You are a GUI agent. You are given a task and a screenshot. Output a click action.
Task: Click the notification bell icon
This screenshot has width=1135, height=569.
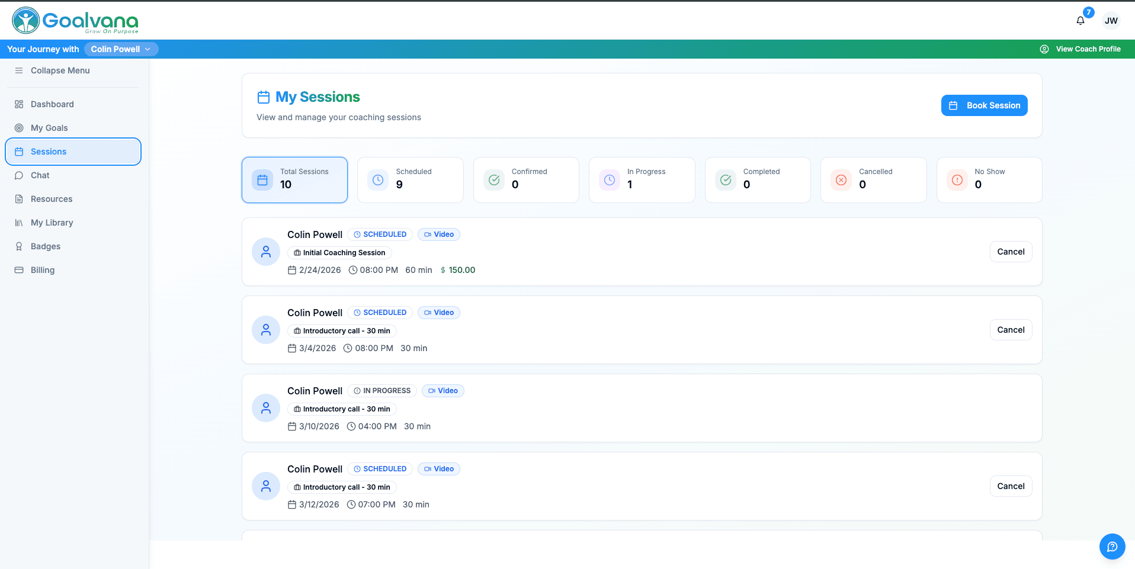coord(1081,21)
